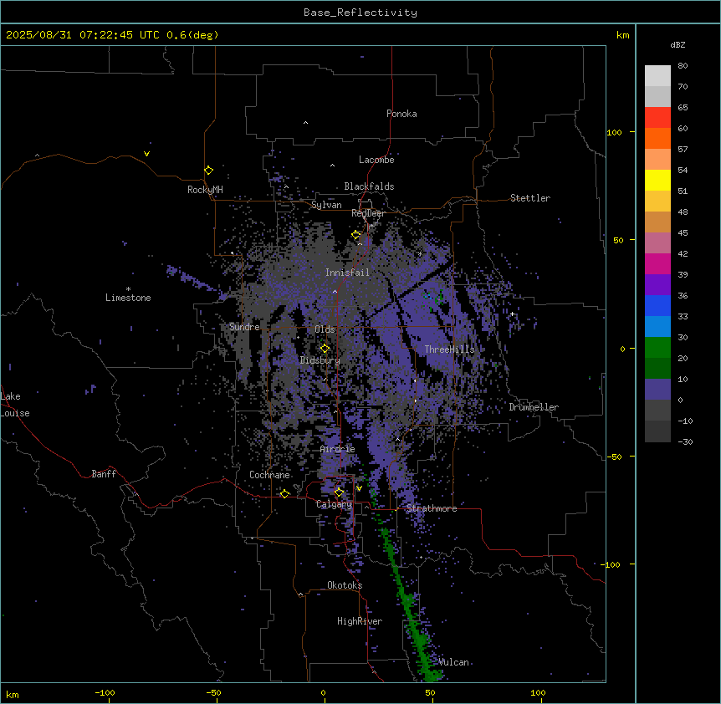Click the yellow diamond marker below Olds

coord(325,349)
